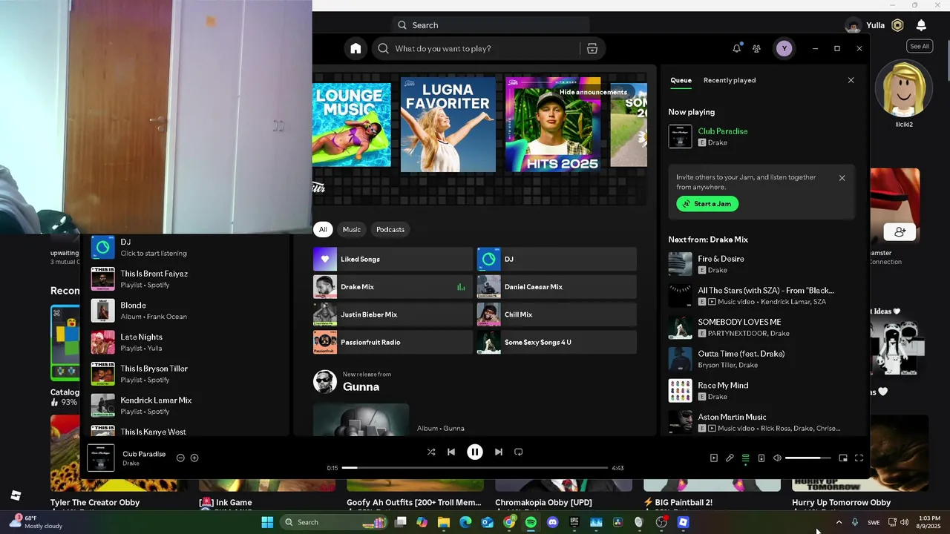Open Microsoft Edge from taskbar
Viewport: 950px width, 534px height.
465,522
